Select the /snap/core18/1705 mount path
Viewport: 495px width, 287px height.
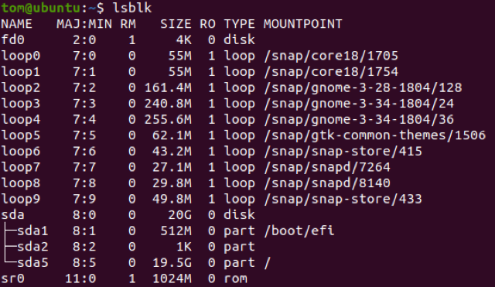point(331,56)
